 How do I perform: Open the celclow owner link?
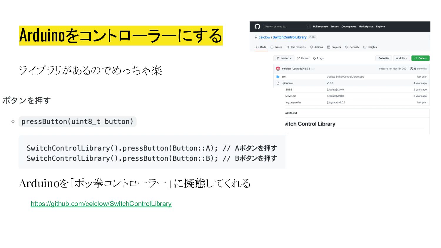(264, 37)
